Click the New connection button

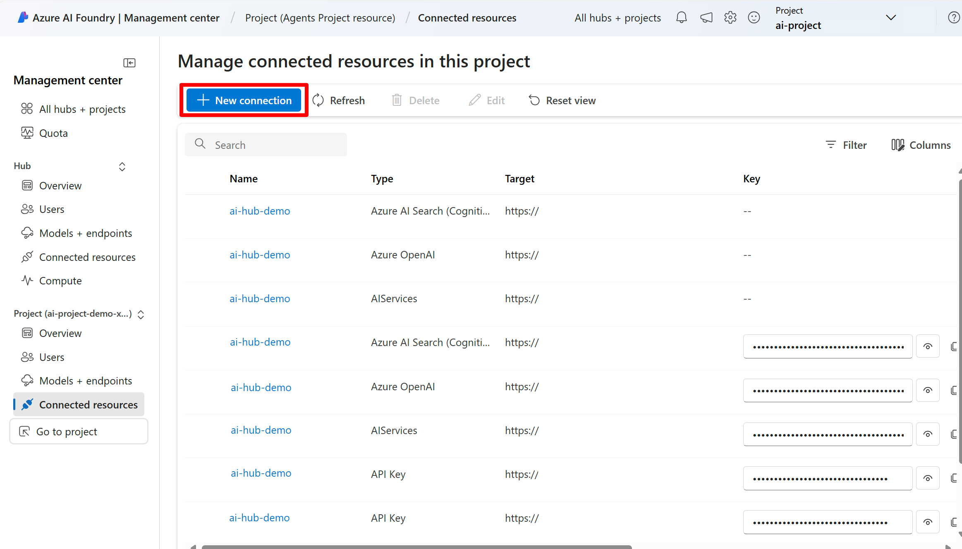[244, 100]
